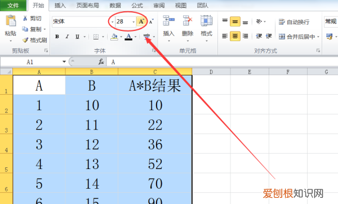Click the Insert cells (插入) icon

point(168,21)
